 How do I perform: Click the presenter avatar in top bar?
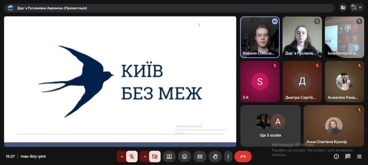pyautogui.click(x=11, y=8)
